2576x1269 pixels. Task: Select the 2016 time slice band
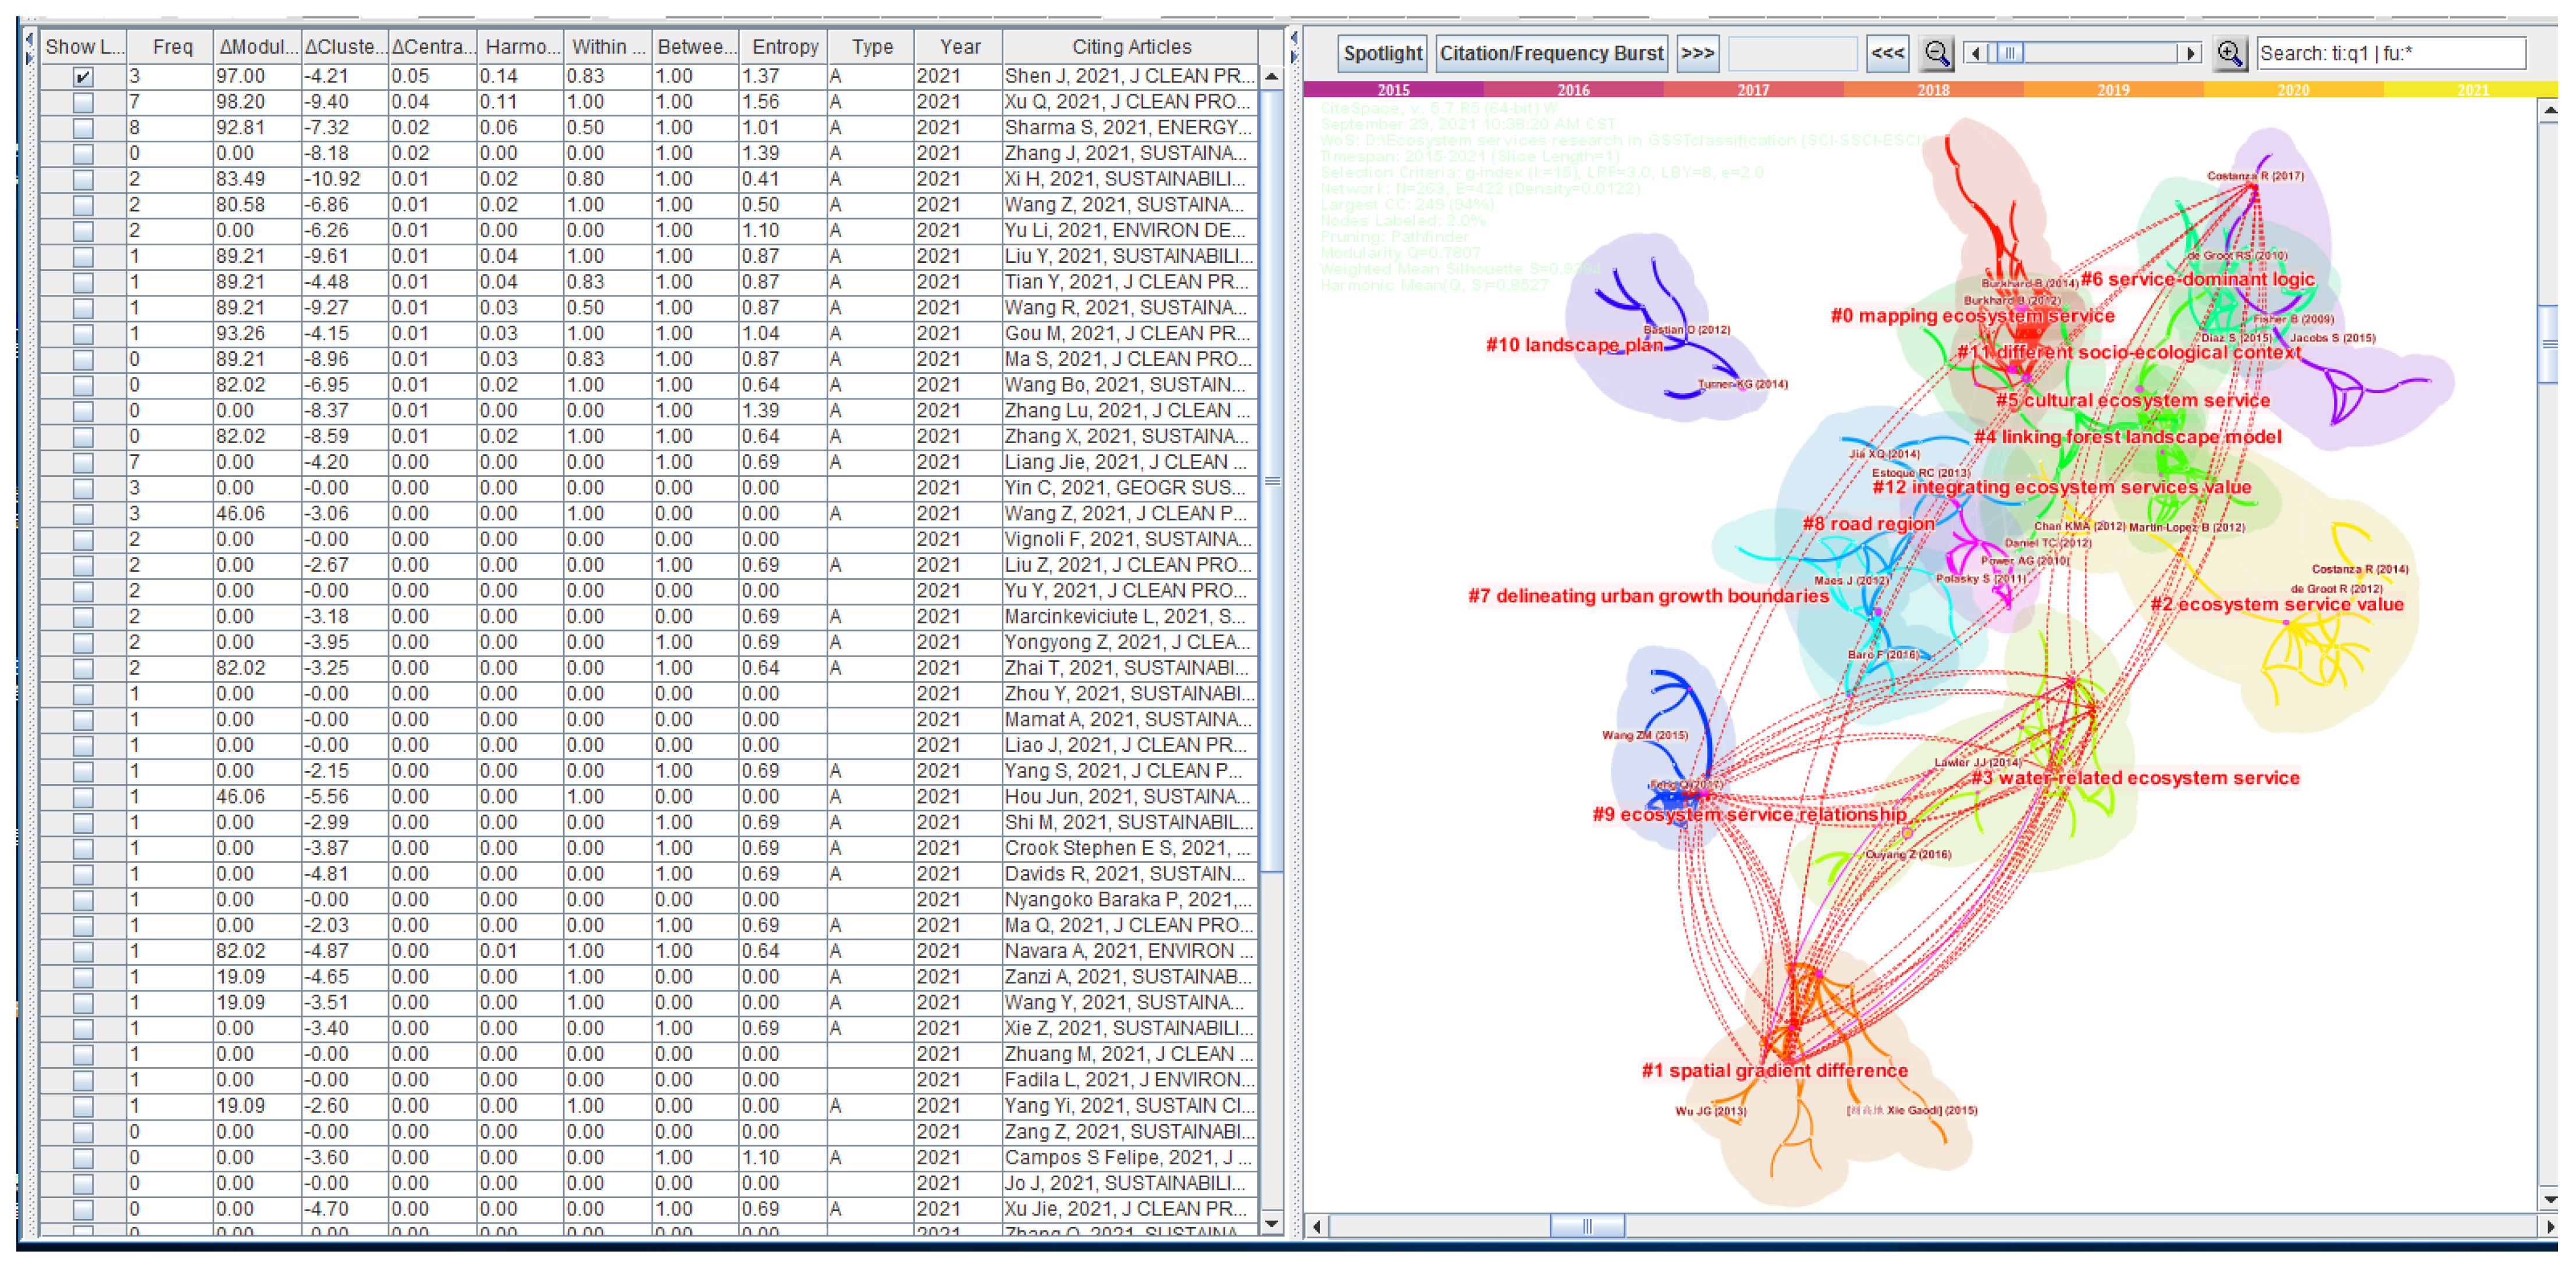[x=1572, y=90]
